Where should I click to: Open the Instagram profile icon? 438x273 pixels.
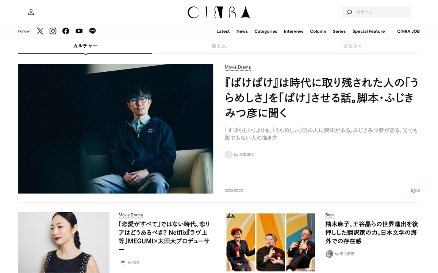click(53, 31)
